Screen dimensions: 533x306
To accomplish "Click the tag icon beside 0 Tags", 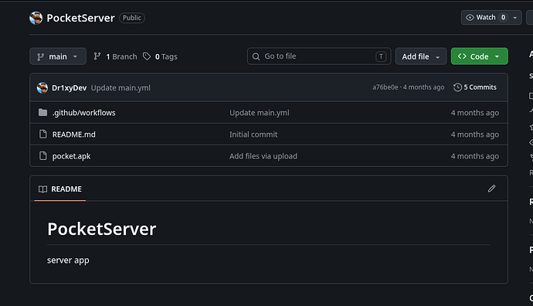I will click(147, 56).
